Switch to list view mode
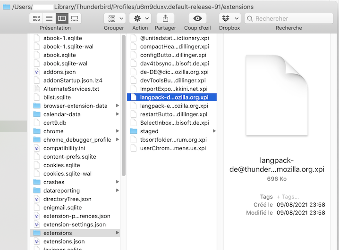This screenshot has height=250, width=339. (x=49, y=18)
